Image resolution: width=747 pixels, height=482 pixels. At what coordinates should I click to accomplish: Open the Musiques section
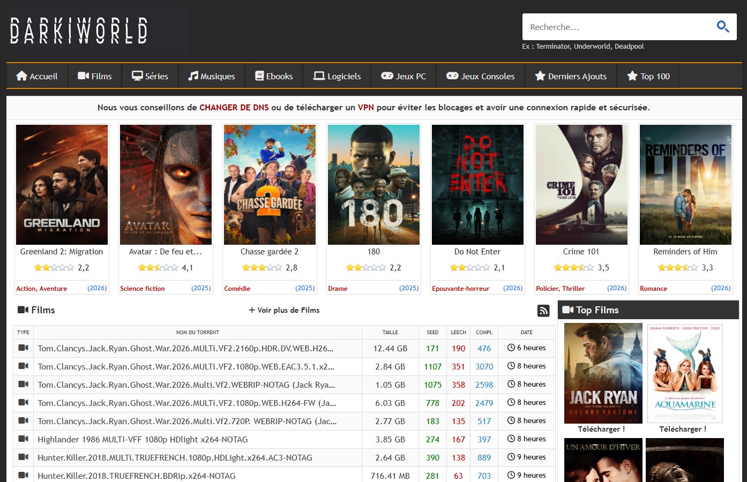[212, 76]
